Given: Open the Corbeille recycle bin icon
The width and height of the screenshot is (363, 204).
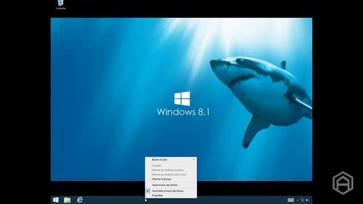Looking at the screenshot, I should click(x=61, y=5).
